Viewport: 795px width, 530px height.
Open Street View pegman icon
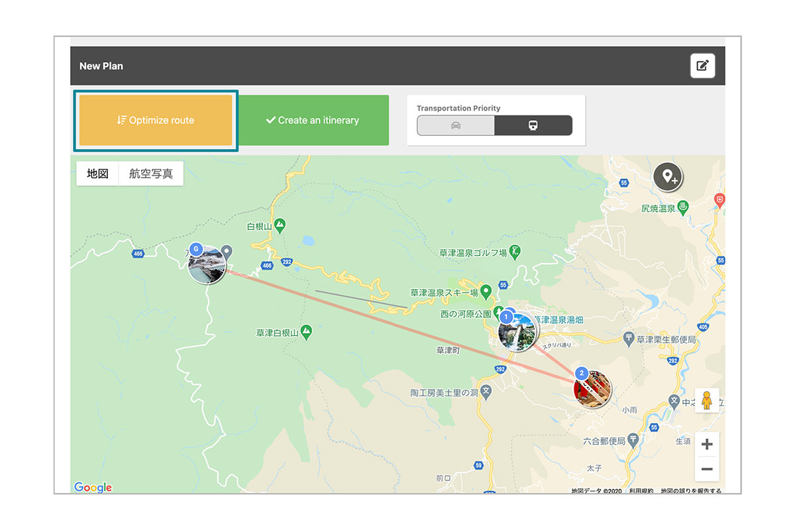[707, 401]
